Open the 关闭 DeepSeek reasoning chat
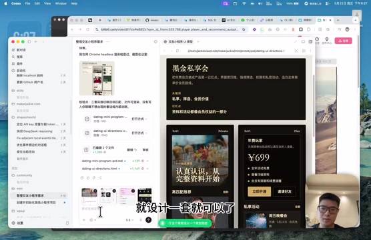 39,131
